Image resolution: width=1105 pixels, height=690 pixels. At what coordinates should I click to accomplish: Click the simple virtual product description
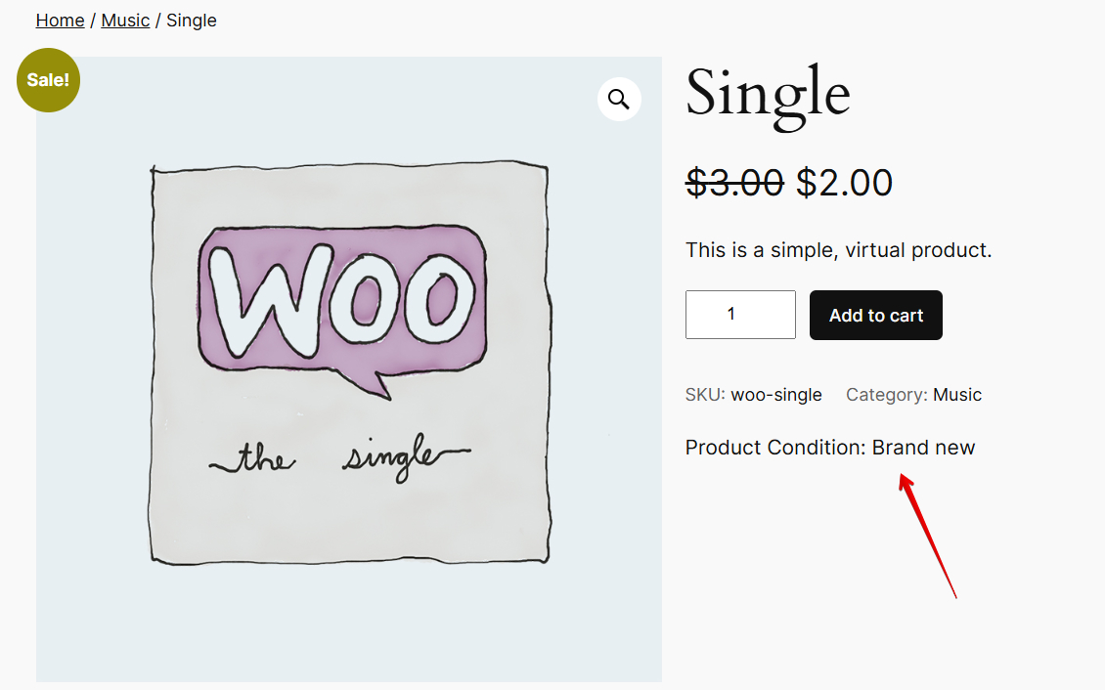[x=838, y=250]
